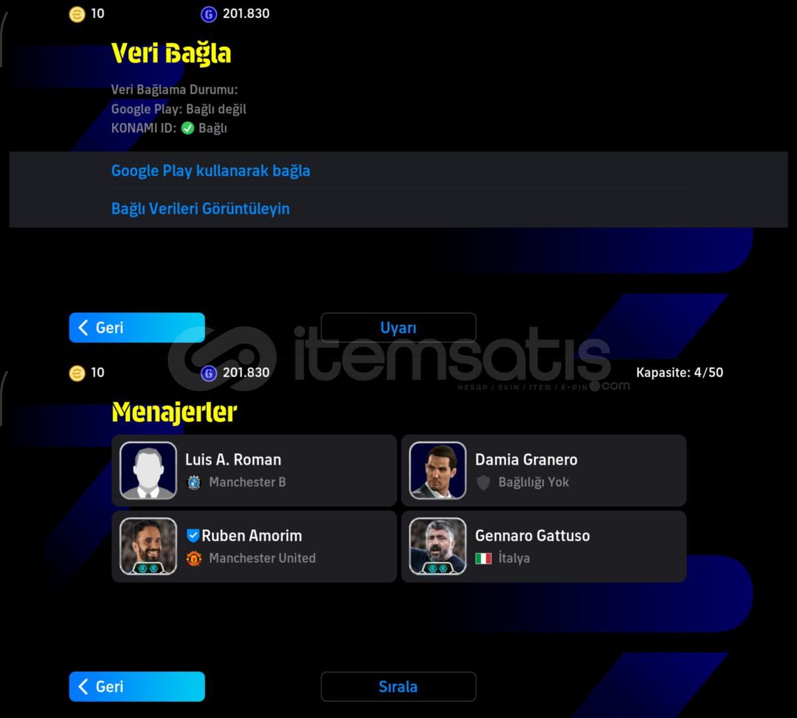
Task: Click the Manchester United crest icon
Action: [x=194, y=558]
